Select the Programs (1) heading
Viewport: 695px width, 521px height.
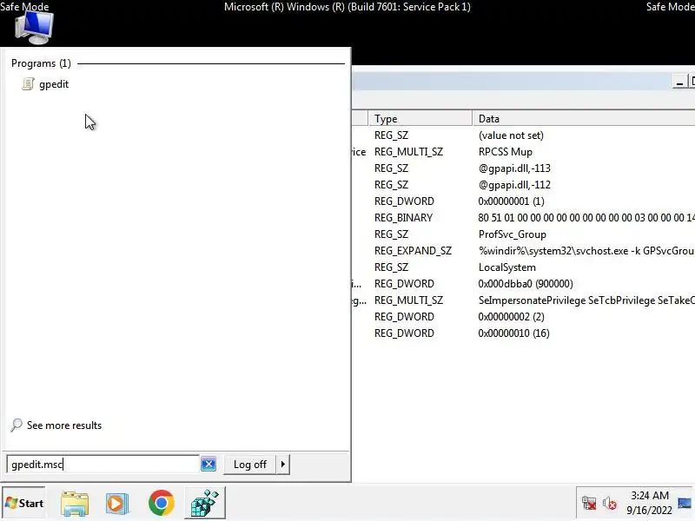(41, 63)
